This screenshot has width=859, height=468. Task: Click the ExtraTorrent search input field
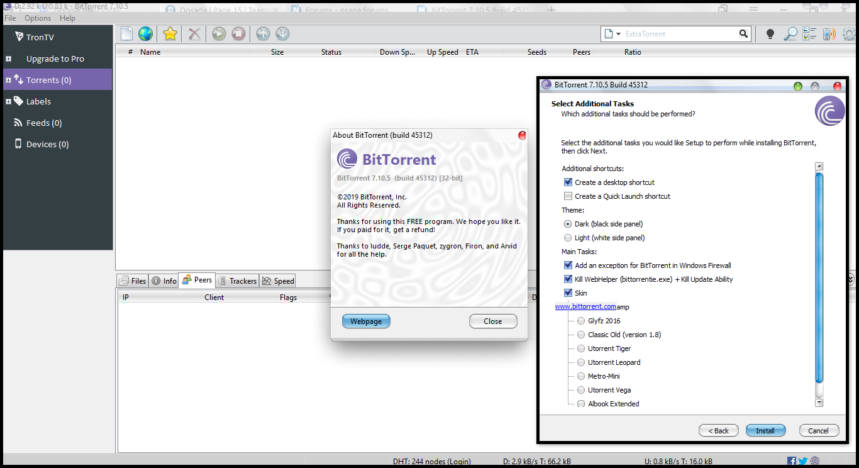(x=679, y=34)
